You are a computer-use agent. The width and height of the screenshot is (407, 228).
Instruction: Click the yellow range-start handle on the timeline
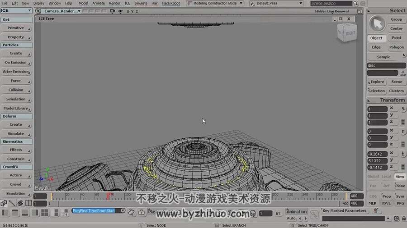tap(52, 196)
